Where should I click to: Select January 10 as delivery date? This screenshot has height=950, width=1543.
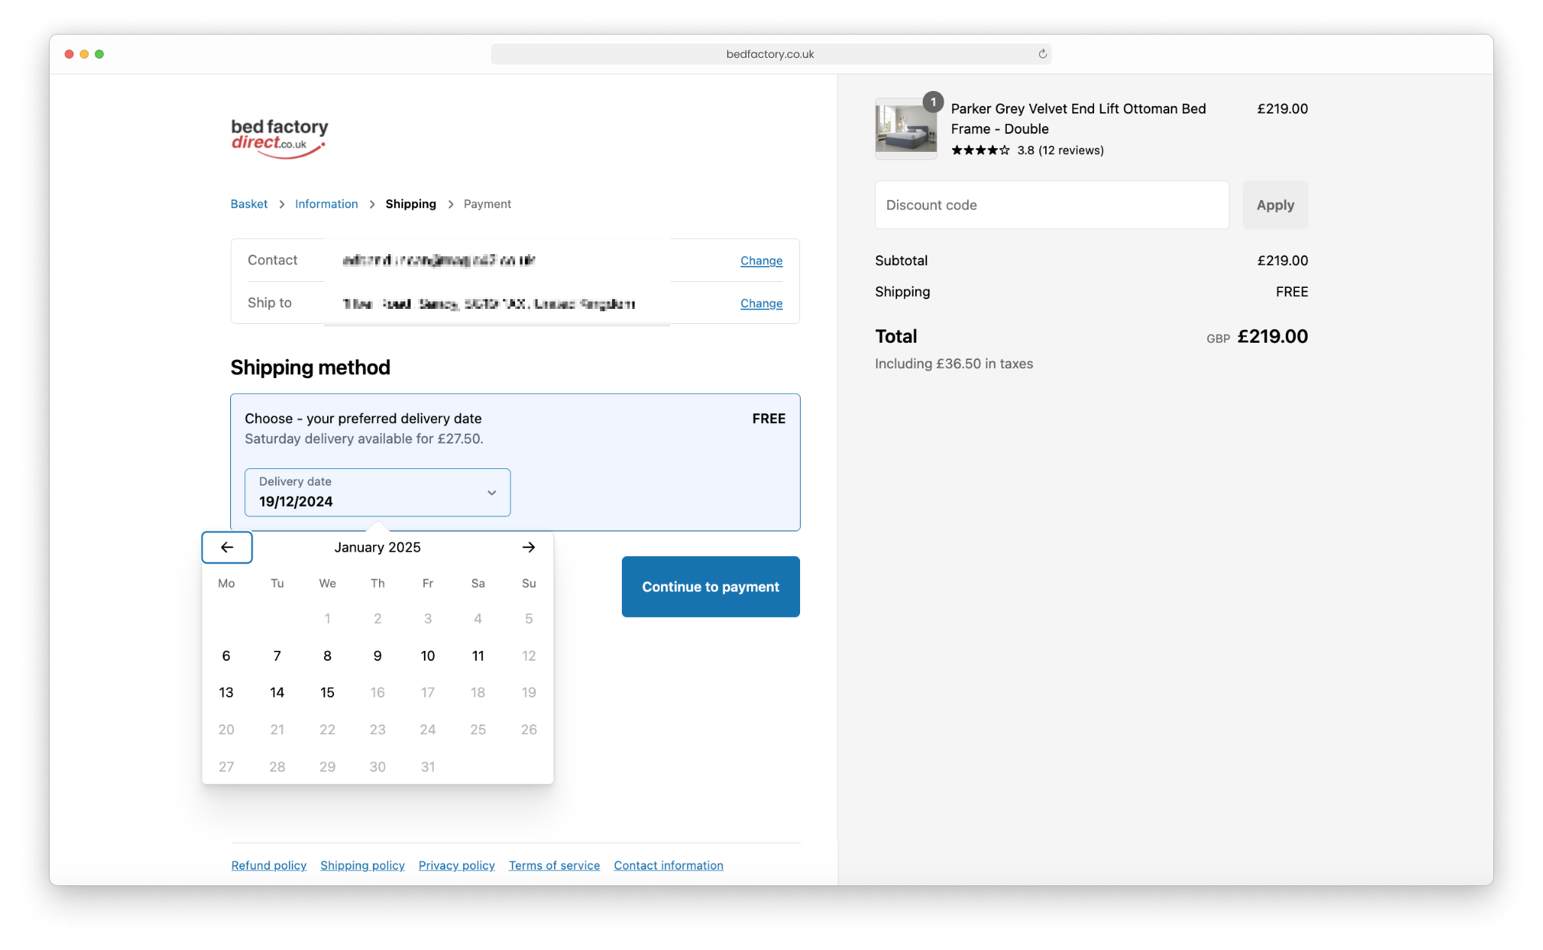tap(428, 655)
